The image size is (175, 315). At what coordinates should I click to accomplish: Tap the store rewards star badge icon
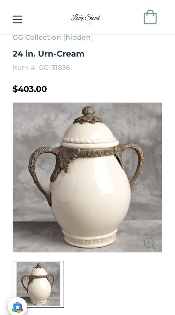(x=17, y=307)
